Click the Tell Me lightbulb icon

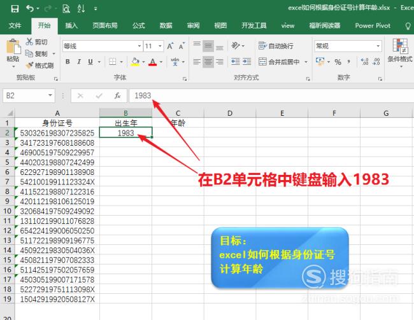click(x=408, y=25)
